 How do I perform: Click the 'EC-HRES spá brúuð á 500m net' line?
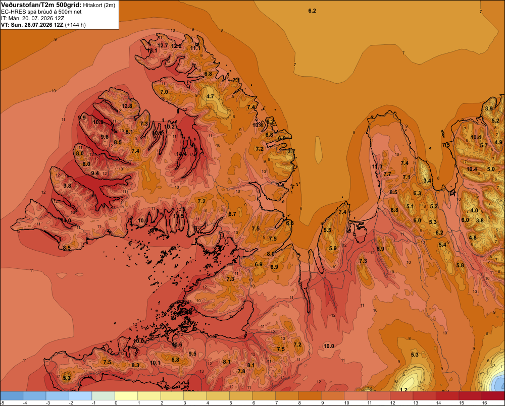click(x=41, y=12)
